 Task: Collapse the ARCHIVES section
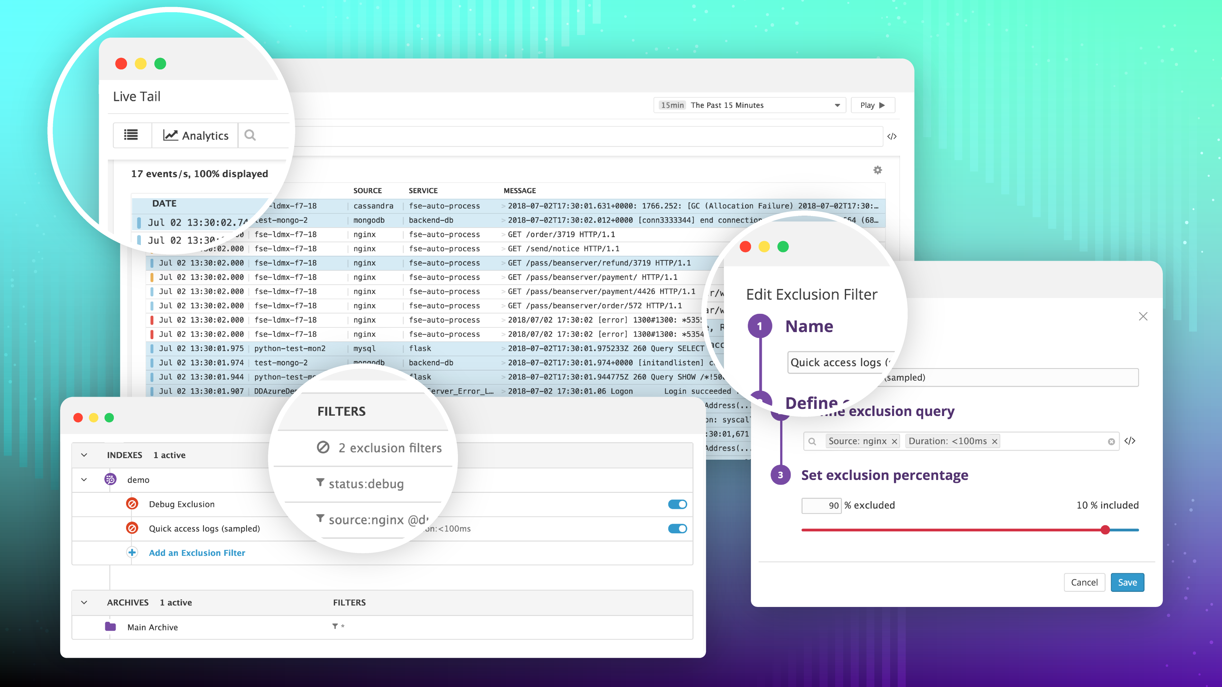[x=84, y=602]
